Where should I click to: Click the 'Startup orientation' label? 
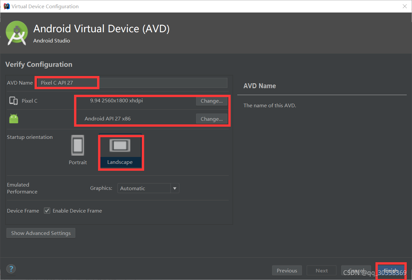click(30, 137)
